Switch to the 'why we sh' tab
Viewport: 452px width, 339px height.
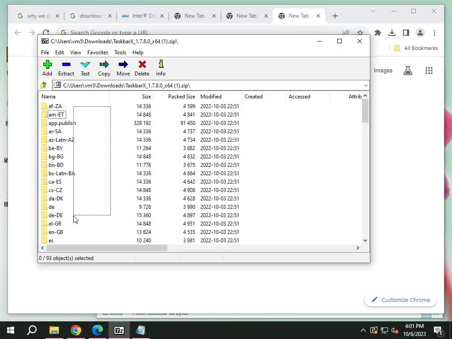click(39, 16)
